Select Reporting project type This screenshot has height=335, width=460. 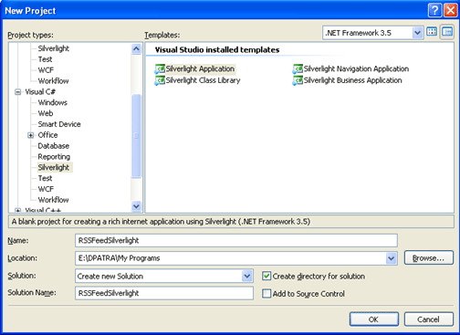[54, 157]
